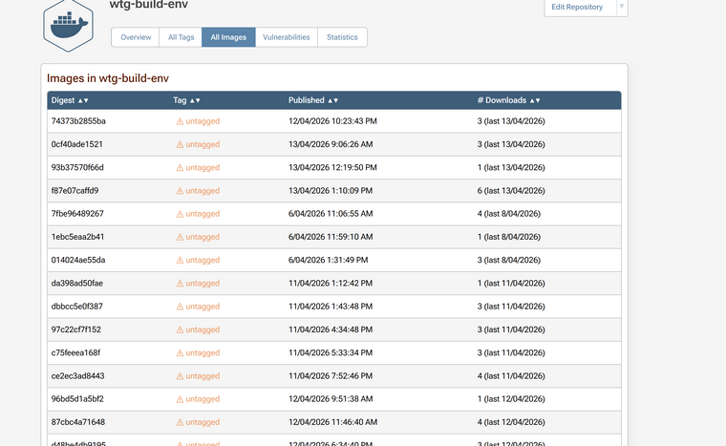Click warning icon in 0cf40ade1521 row
This screenshot has height=446, width=726.
pyautogui.click(x=180, y=144)
